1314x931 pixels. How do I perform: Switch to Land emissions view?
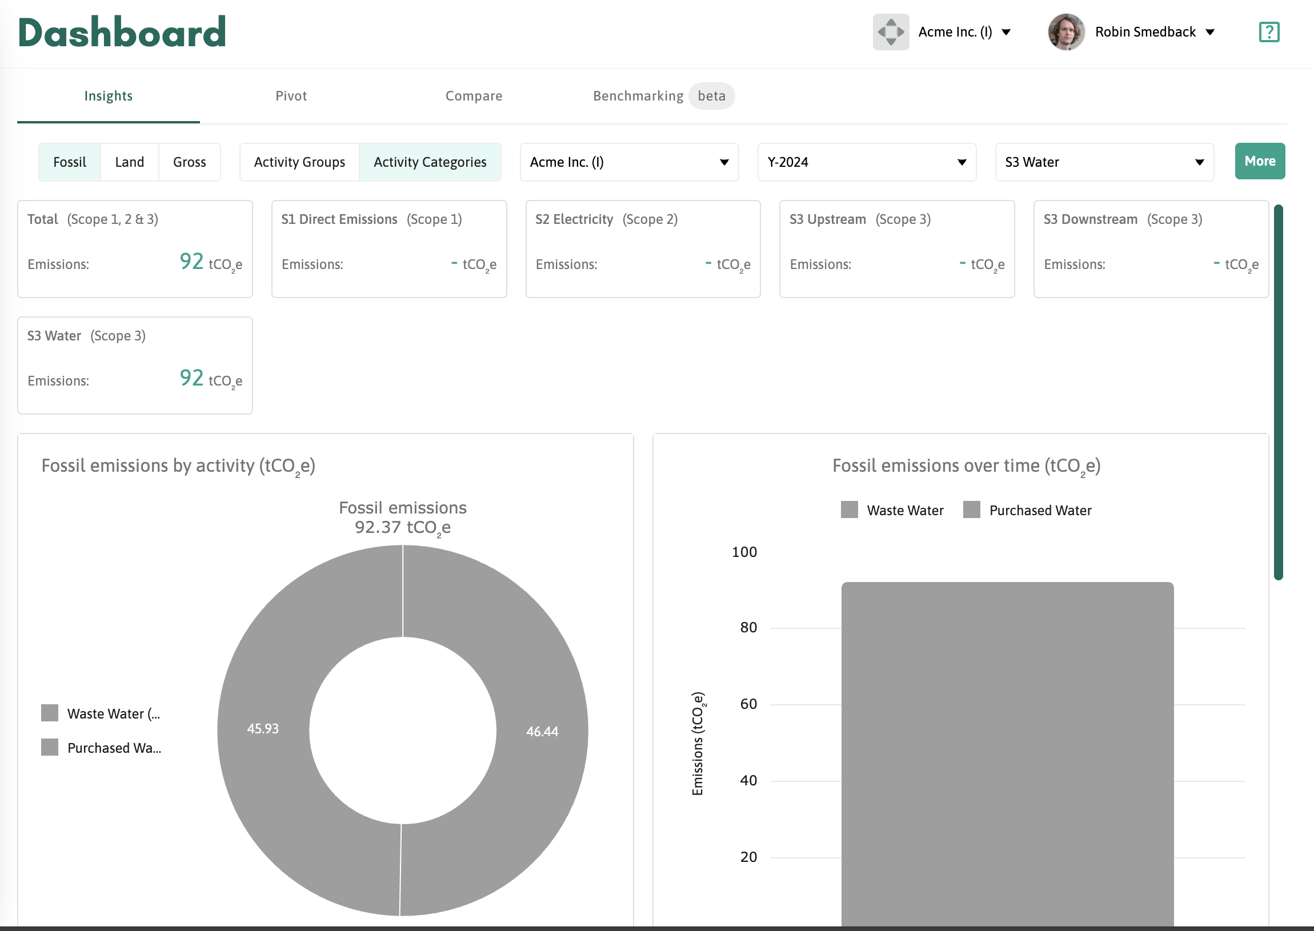[130, 162]
